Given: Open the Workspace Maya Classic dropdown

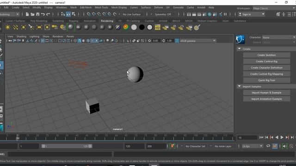Looking at the screenshot, I should [274, 8].
